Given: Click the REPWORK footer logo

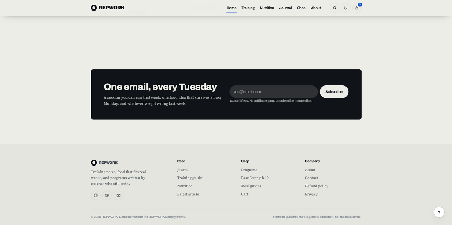Looking at the screenshot, I should click(104, 163).
